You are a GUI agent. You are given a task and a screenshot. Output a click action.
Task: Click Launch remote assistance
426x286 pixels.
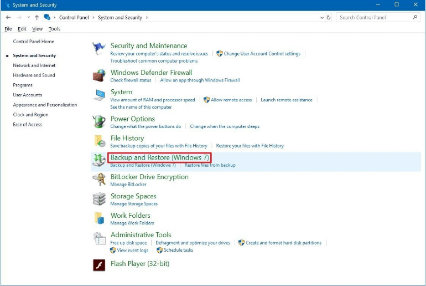point(287,100)
